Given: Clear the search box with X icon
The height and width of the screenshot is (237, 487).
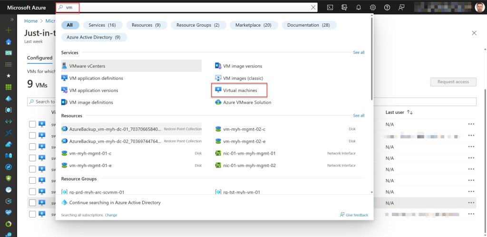Looking at the screenshot, I should tap(313, 7).
